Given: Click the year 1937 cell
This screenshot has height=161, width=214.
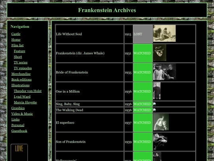Looking at the screenshot, I should 128,123.
